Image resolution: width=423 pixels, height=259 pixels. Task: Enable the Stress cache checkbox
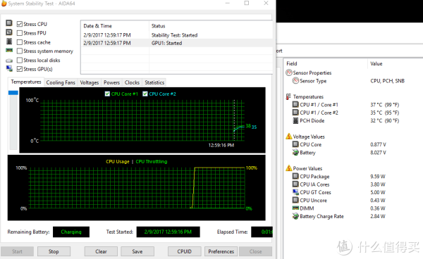20,42
